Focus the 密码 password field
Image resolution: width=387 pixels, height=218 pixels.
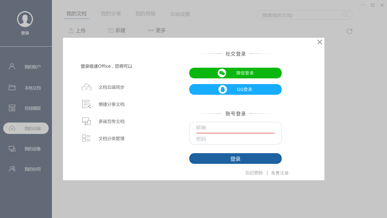pos(235,139)
